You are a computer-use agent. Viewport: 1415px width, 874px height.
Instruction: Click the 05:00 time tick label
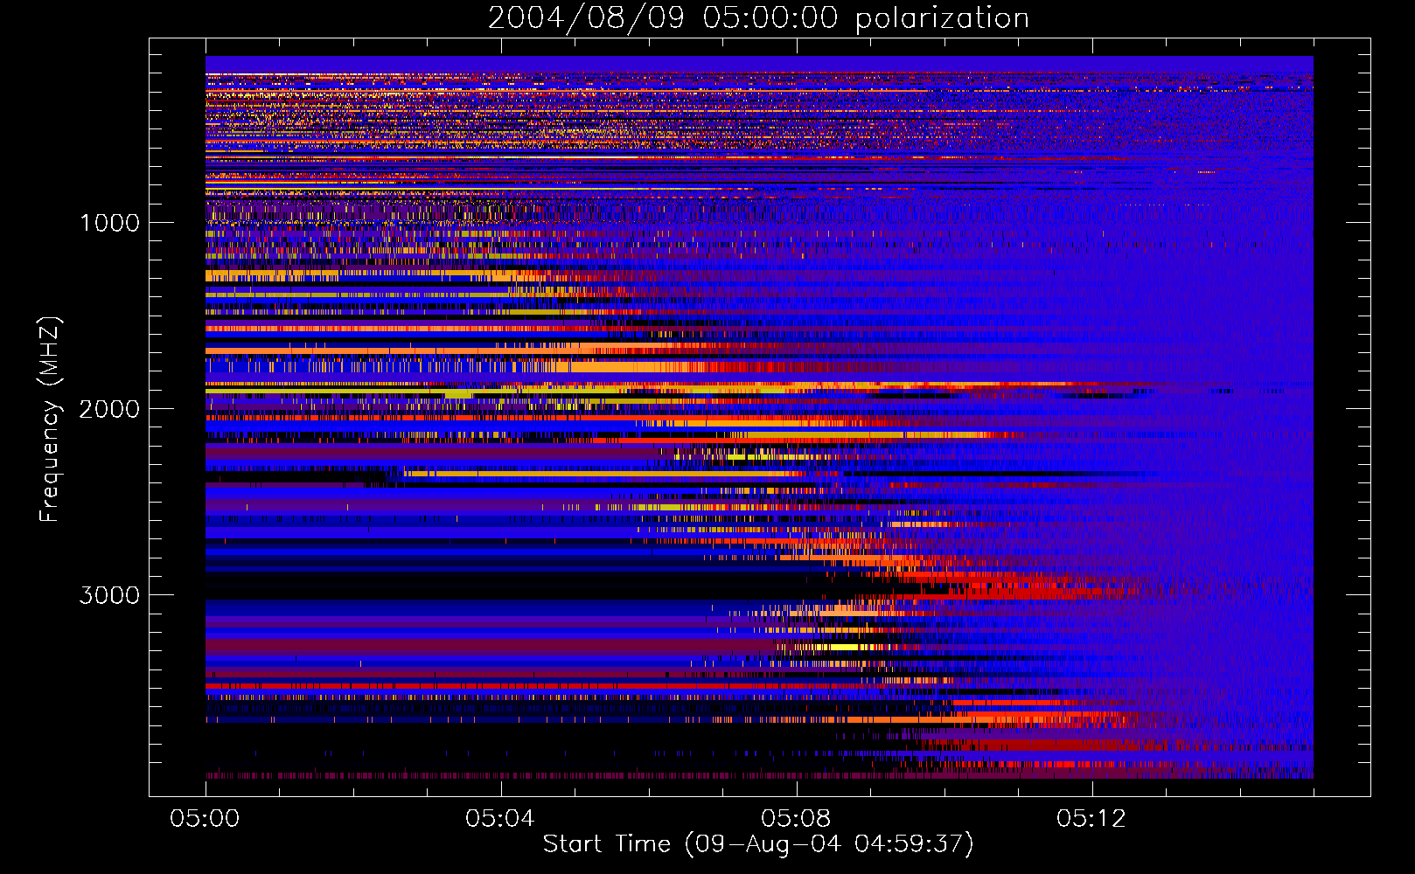(x=205, y=818)
